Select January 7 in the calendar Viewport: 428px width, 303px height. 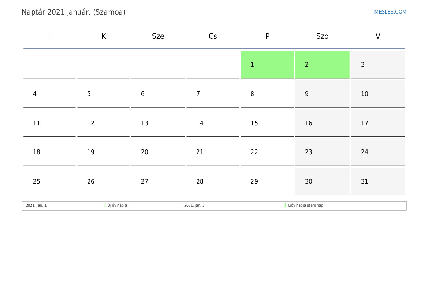(x=212, y=94)
